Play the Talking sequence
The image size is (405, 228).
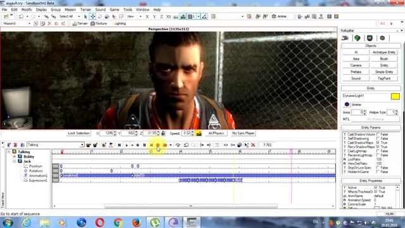tap(127, 145)
